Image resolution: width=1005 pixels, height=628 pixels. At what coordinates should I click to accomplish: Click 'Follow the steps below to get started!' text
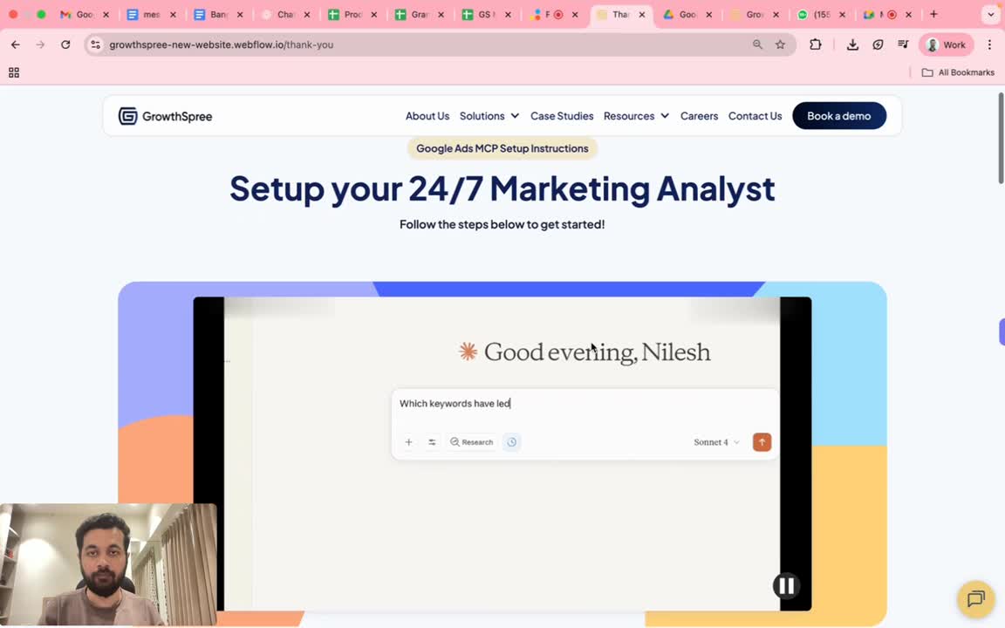pos(502,224)
